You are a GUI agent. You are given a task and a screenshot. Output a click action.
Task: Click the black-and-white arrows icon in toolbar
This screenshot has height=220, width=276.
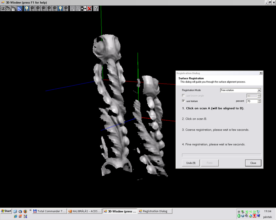[83, 8]
